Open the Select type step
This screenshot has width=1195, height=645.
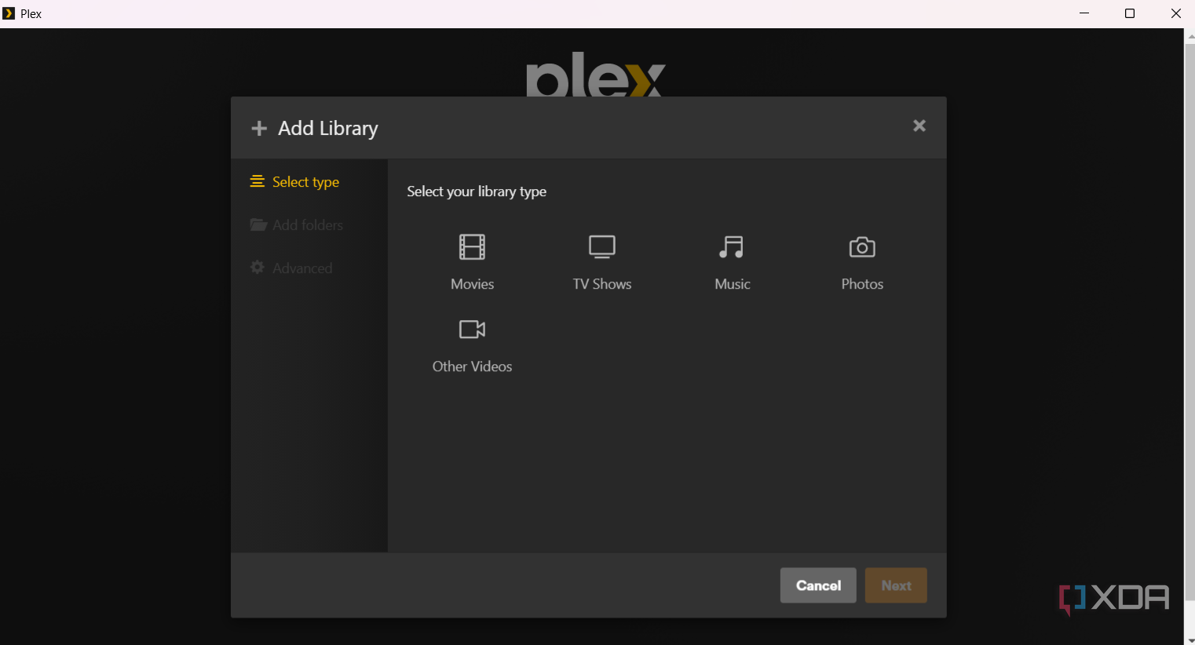(x=294, y=182)
